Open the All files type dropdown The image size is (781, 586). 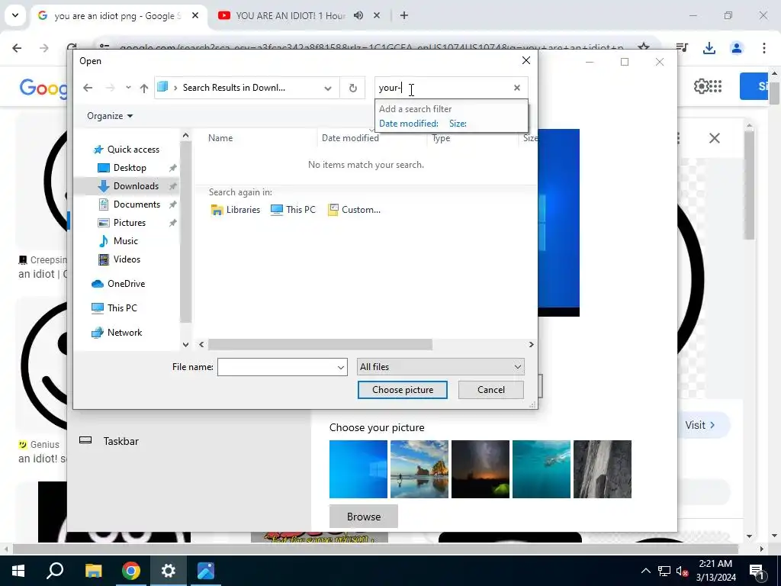(x=440, y=367)
